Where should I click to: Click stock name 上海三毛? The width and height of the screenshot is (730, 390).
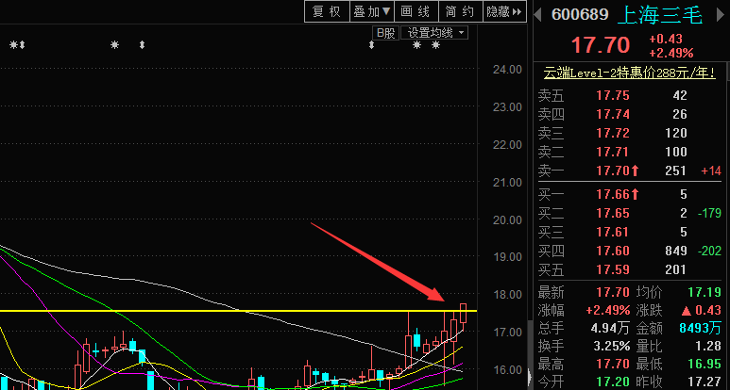coord(660,15)
